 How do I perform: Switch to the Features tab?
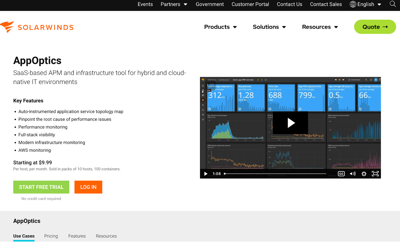(x=77, y=236)
